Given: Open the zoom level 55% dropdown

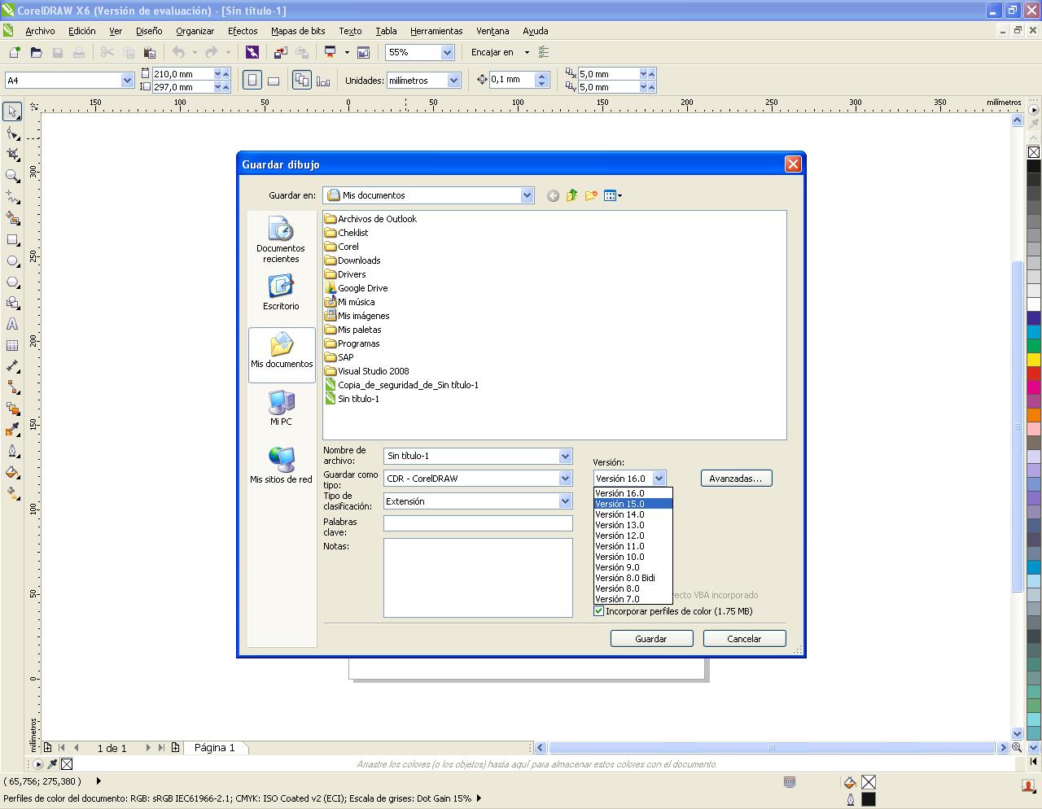Looking at the screenshot, I should click(447, 52).
